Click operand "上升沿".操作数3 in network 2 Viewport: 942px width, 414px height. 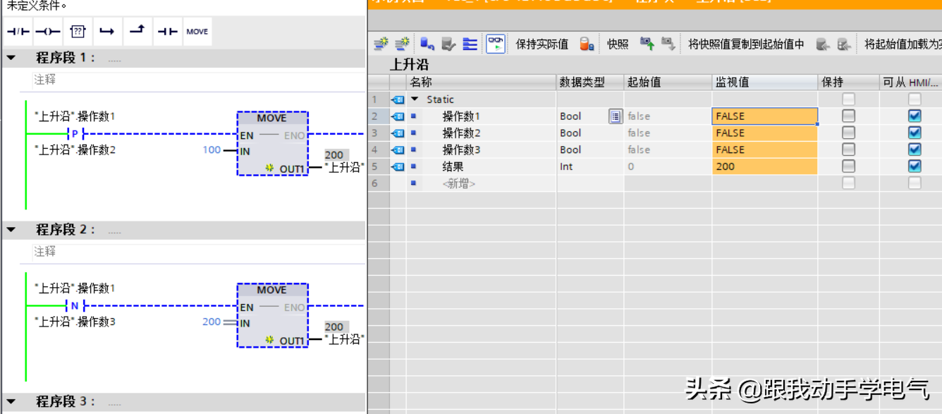75,322
